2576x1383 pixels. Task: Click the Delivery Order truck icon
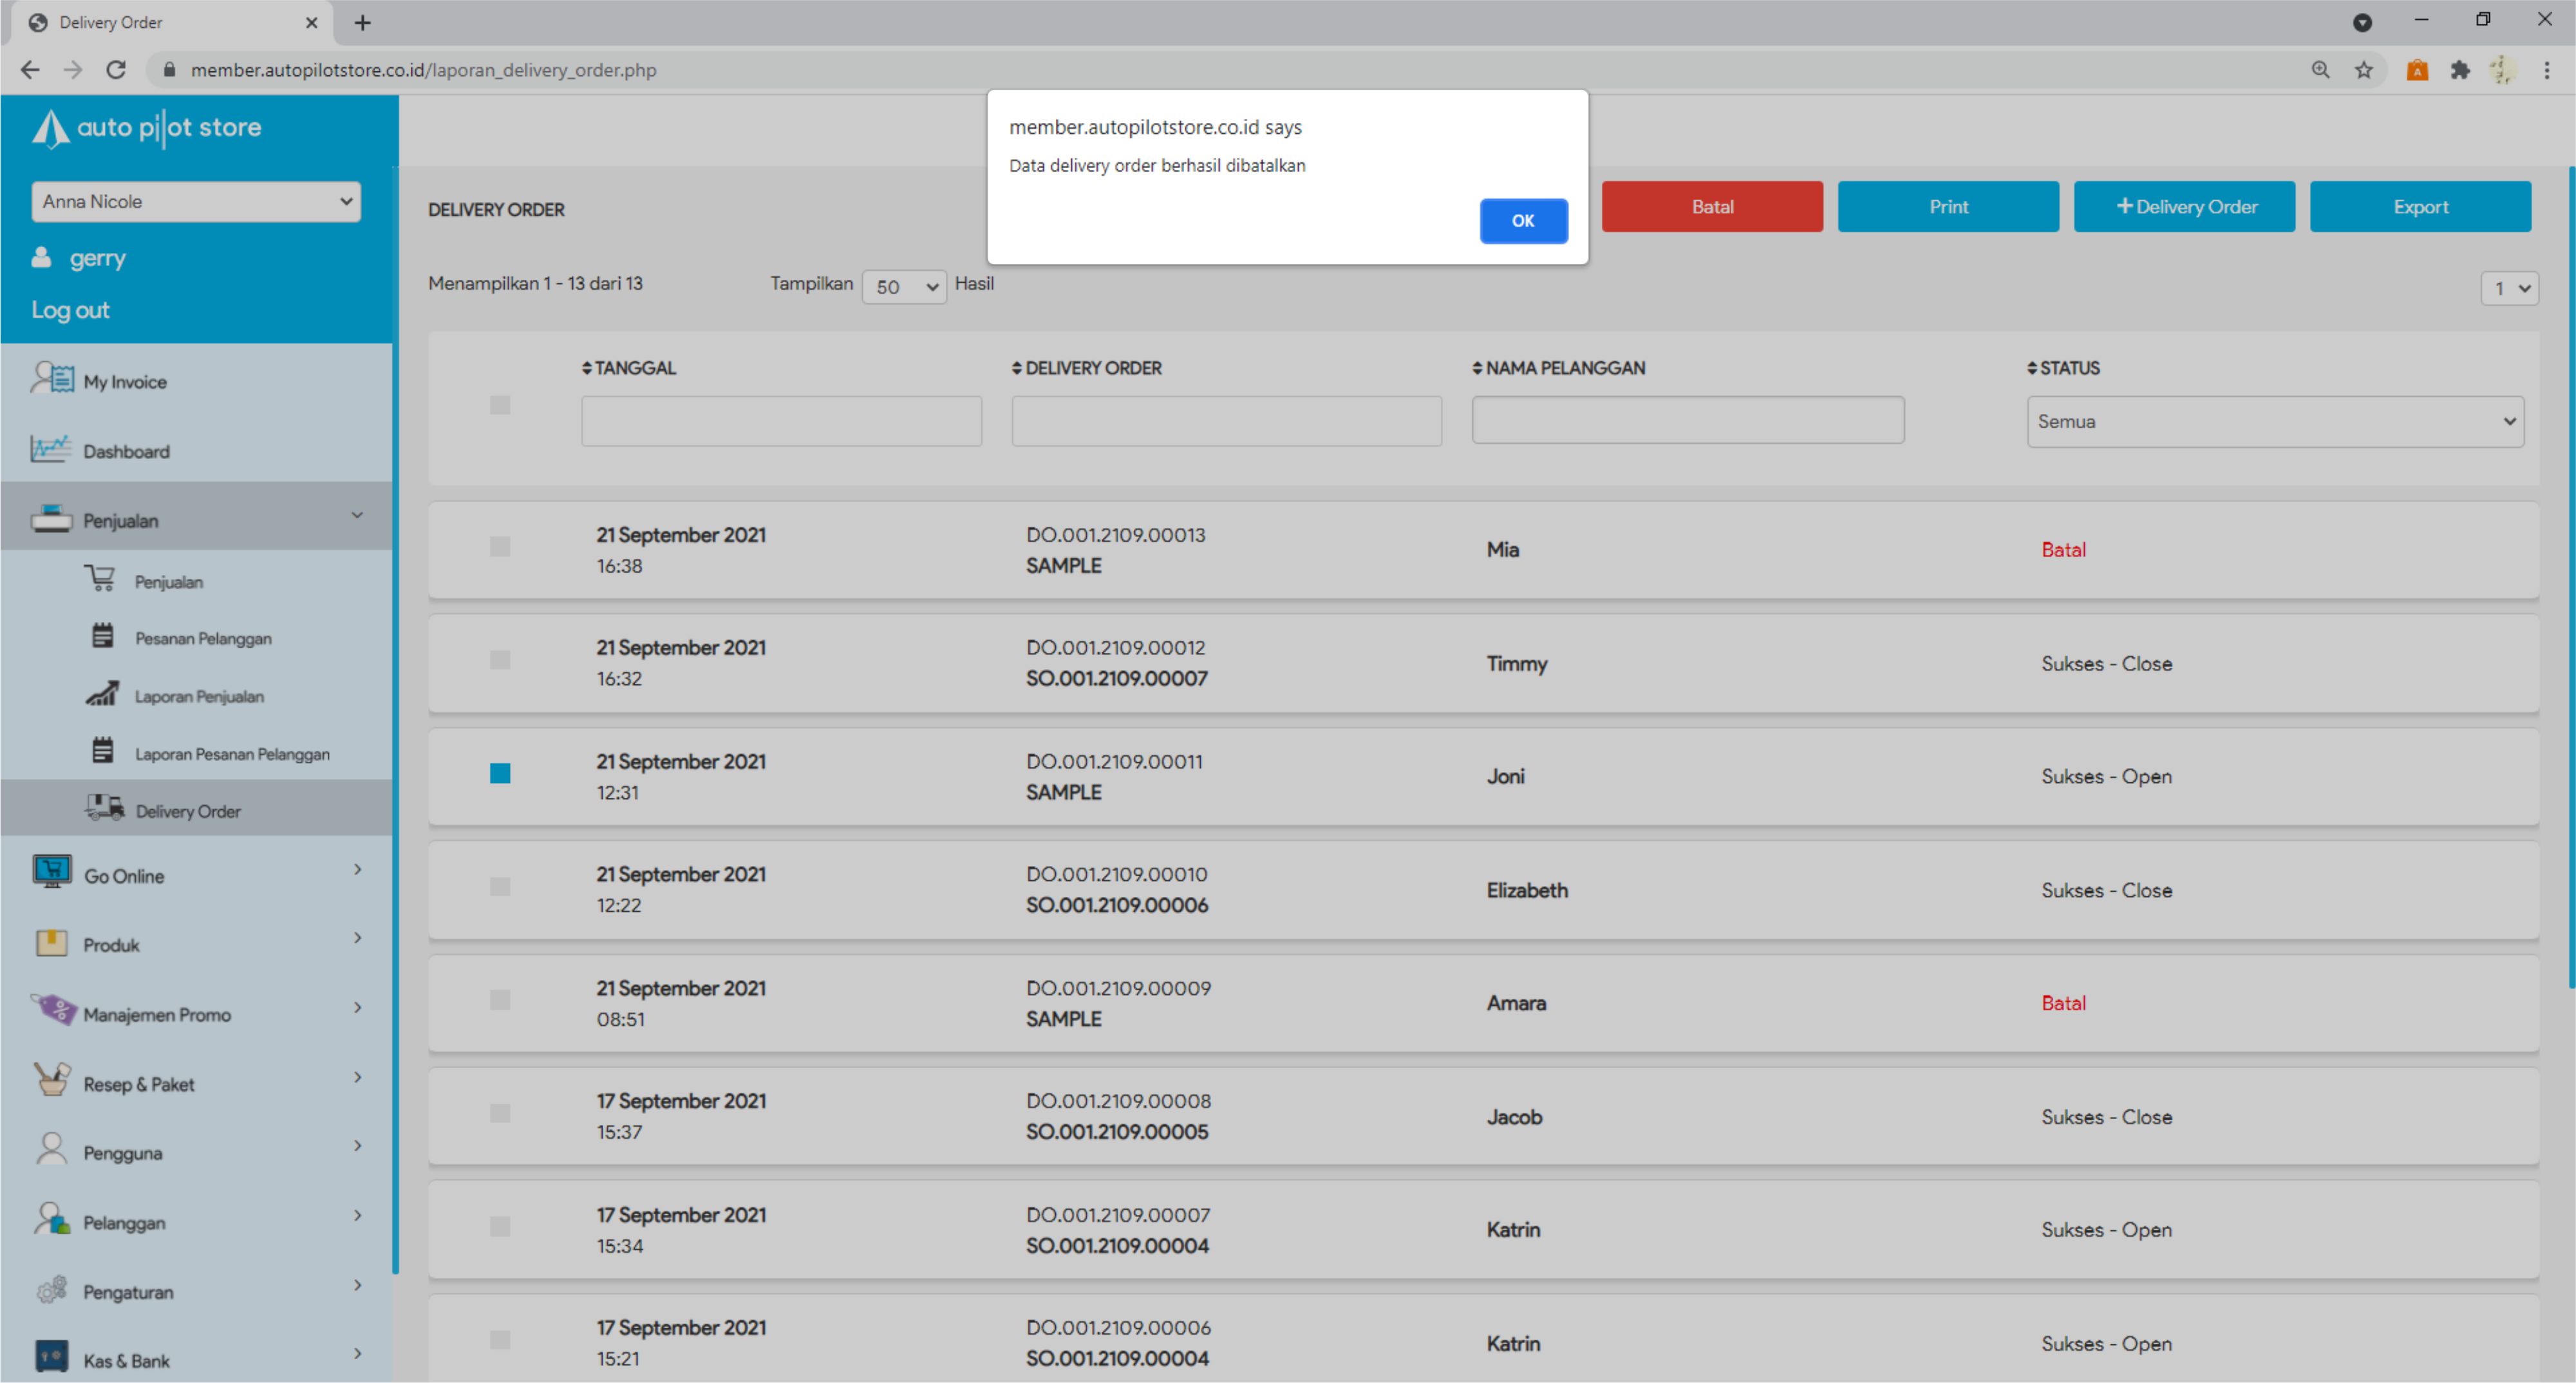coord(104,808)
